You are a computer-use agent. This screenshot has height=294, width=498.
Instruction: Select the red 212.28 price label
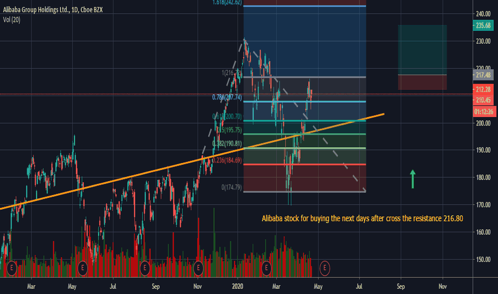point(483,90)
